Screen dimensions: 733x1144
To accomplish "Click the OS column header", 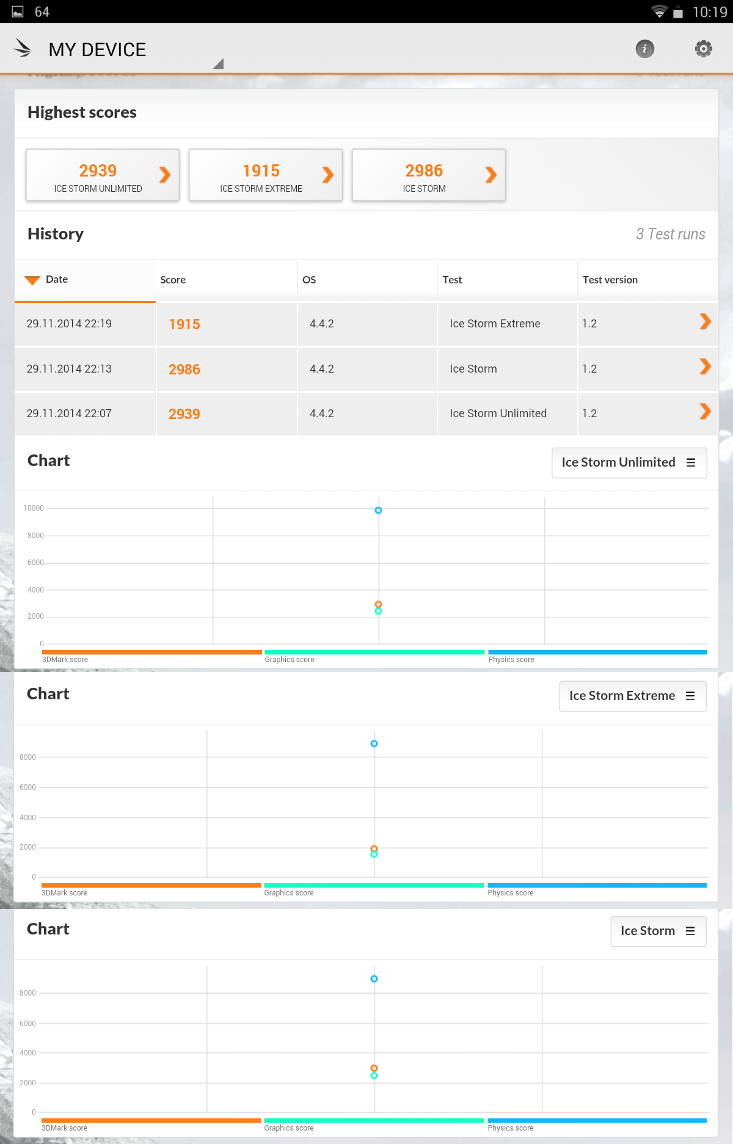I will (x=368, y=280).
